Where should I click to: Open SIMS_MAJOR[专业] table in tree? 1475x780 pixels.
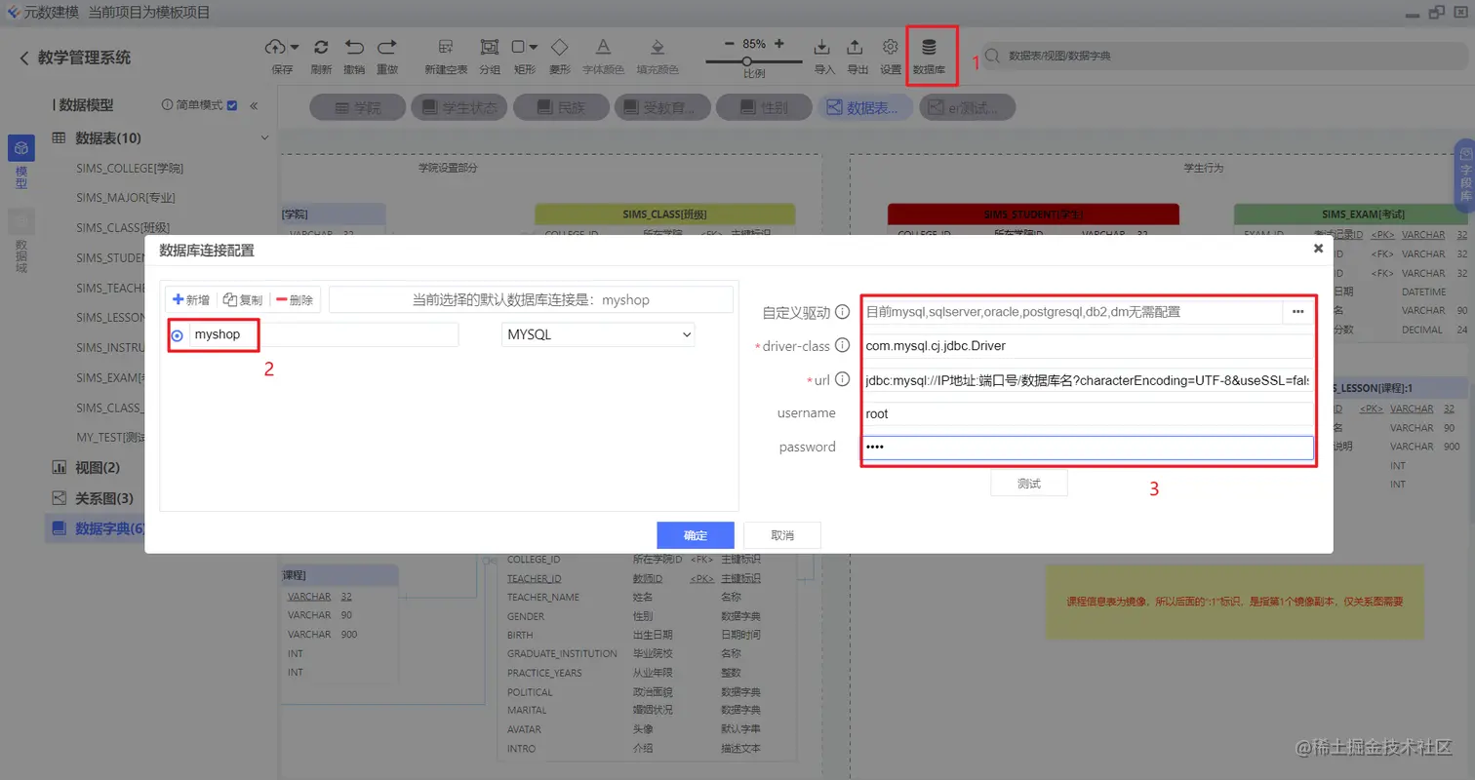[x=126, y=198]
